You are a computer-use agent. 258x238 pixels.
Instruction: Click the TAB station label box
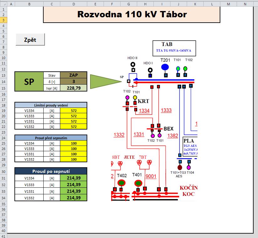tap(174, 48)
